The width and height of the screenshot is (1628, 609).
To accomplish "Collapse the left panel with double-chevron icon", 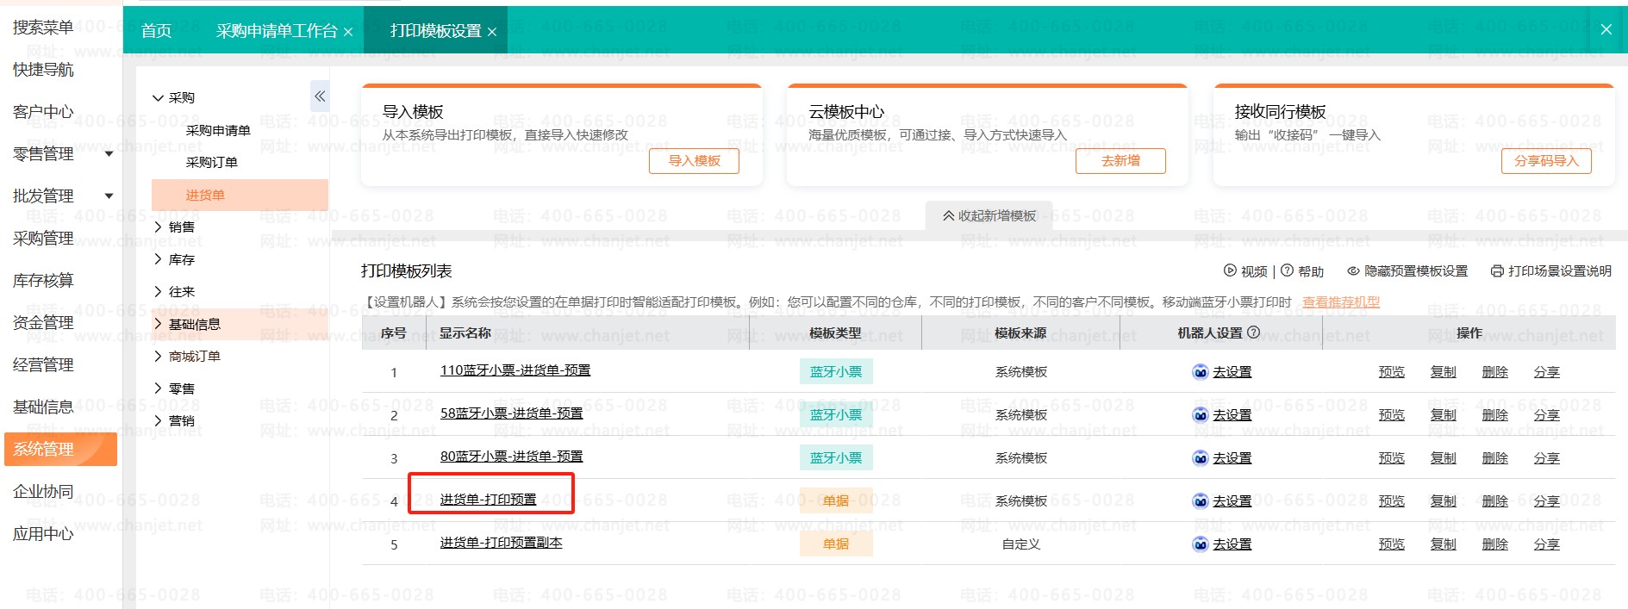I will pyautogui.click(x=320, y=96).
